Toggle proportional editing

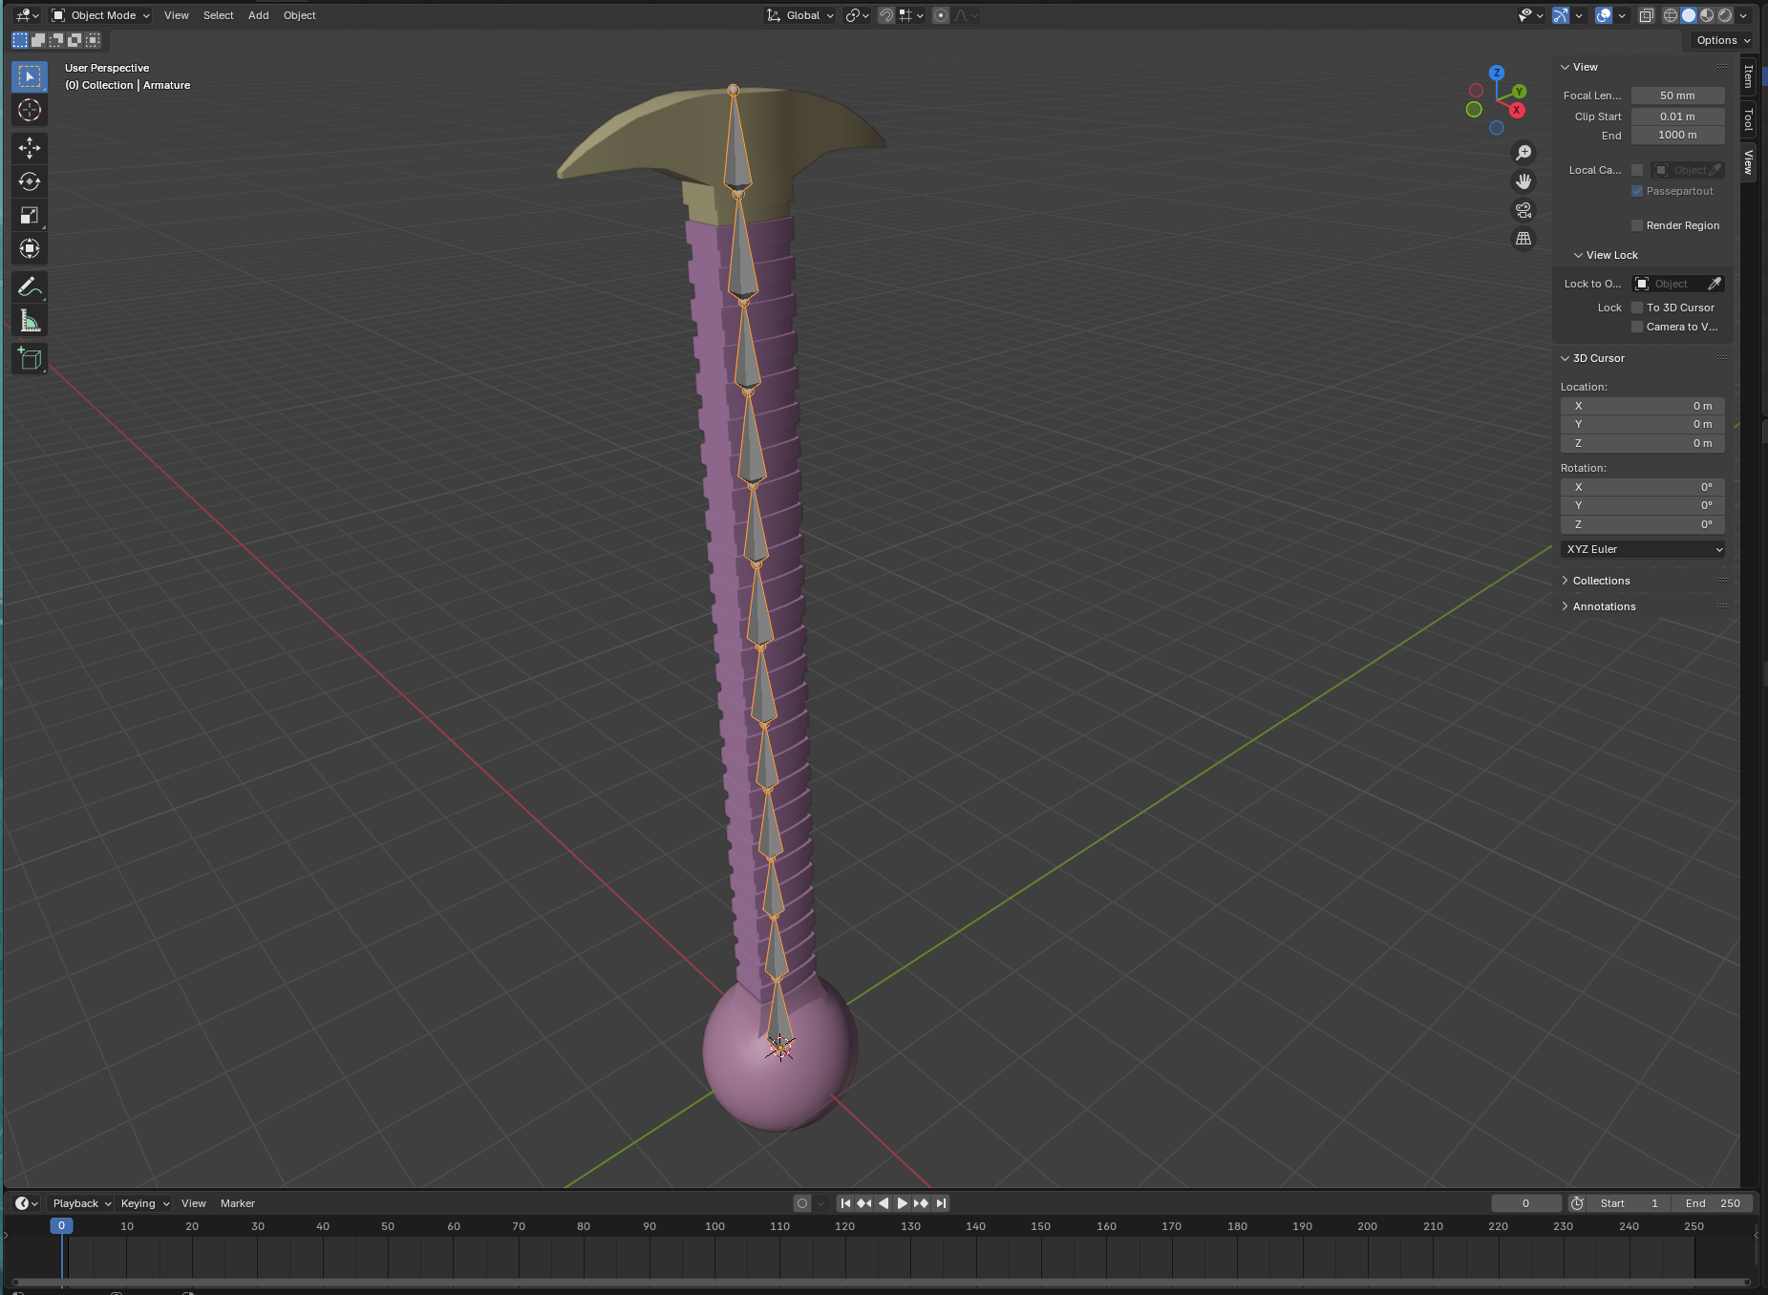tap(941, 15)
